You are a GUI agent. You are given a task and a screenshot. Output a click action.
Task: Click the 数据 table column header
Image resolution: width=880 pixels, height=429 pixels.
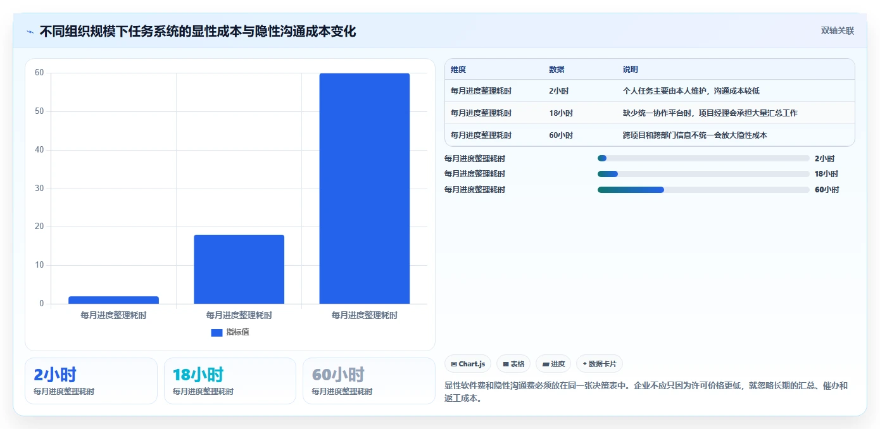(557, 70)
